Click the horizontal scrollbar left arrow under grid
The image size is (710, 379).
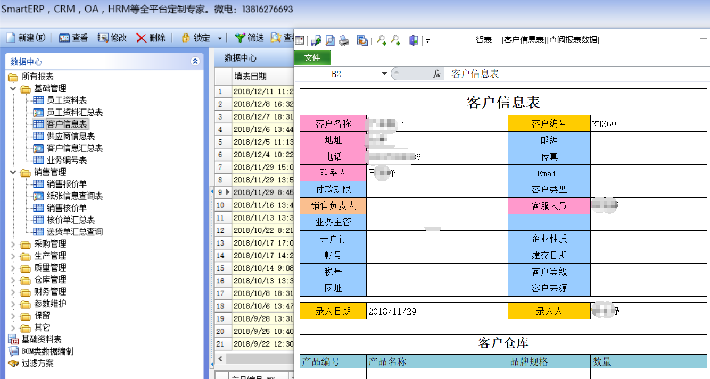pyautogui.click(x=220, y=359)
